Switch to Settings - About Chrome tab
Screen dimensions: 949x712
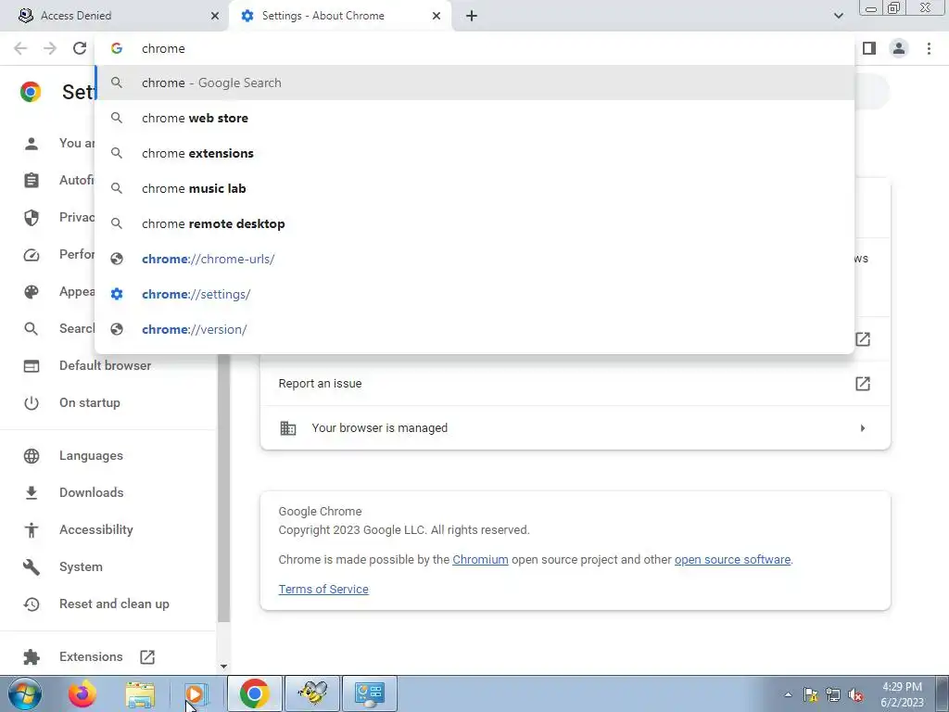[x=339, y=16]
